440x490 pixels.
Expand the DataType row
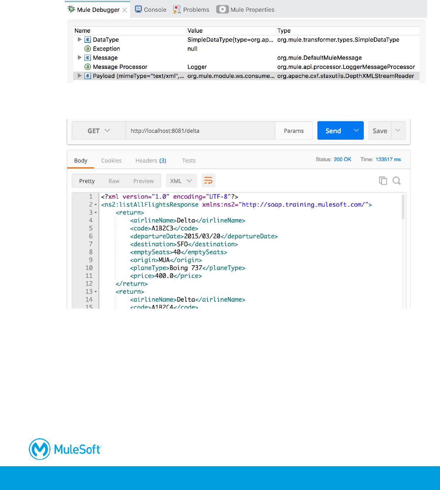79,40
